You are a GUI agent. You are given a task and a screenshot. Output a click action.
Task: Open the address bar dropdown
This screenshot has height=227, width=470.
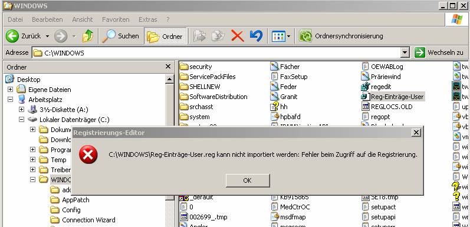405,53
